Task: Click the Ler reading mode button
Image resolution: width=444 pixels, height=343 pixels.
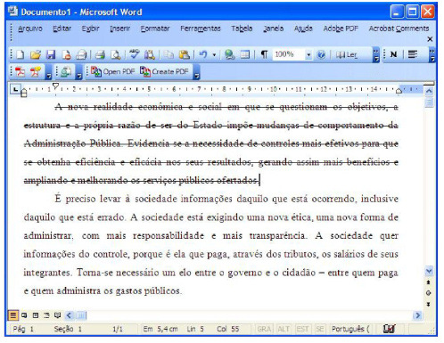Action: click(346, 55)
